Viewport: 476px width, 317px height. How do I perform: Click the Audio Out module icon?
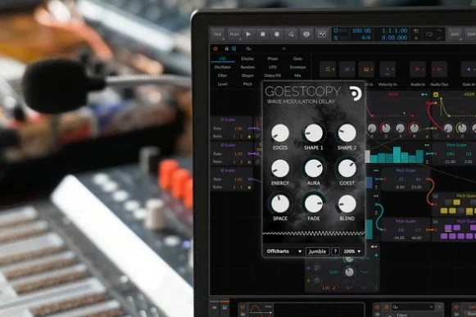coord(439,70)
